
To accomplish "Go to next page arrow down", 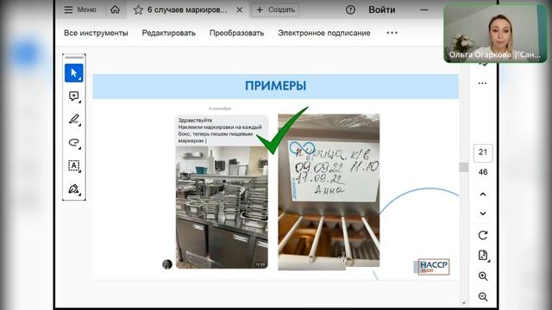I will pos(483,214).
